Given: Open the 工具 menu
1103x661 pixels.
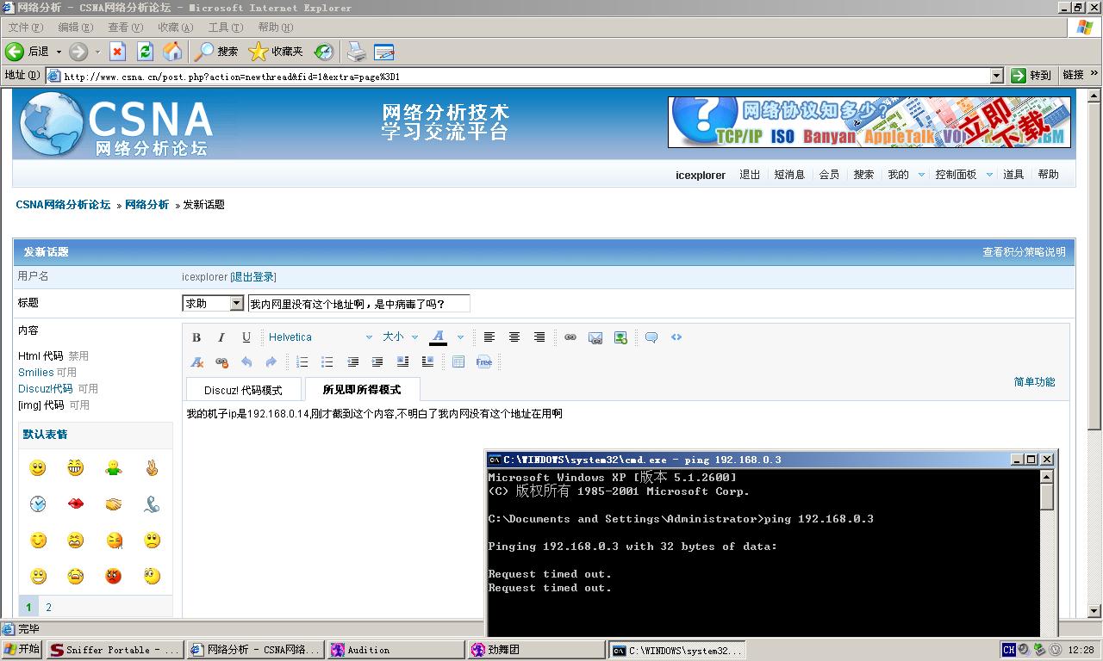Looking at the screenshot, I should pyautogui.click(x=225, y=28).
